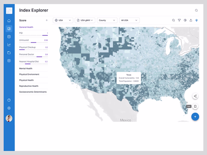Open the grid layout sidebar icon
This screenshot has height=155, width=207.
pos(9,61)
